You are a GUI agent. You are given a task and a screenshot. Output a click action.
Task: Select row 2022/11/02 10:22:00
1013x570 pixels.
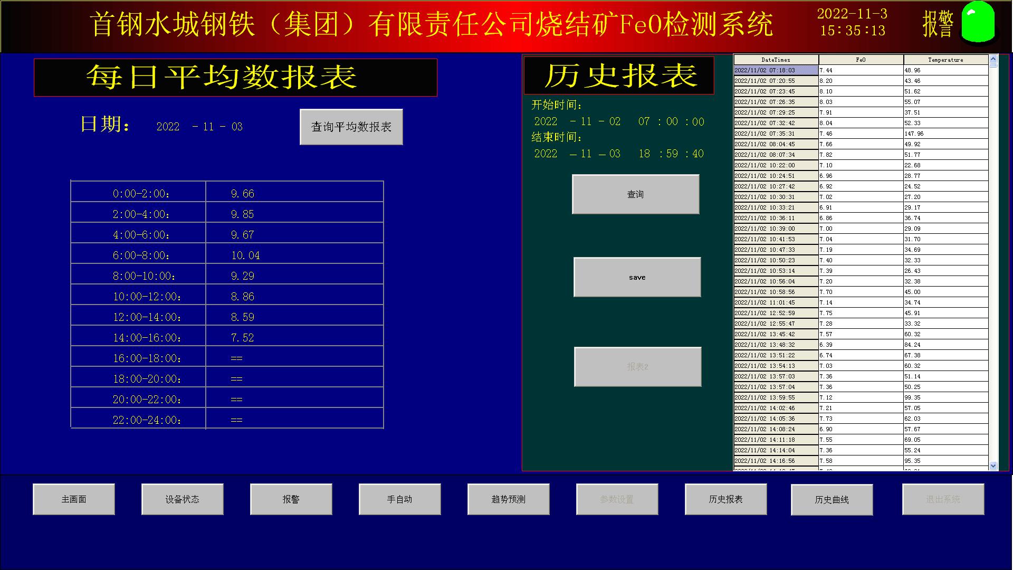pyautogui.click(x=861, y=165)
